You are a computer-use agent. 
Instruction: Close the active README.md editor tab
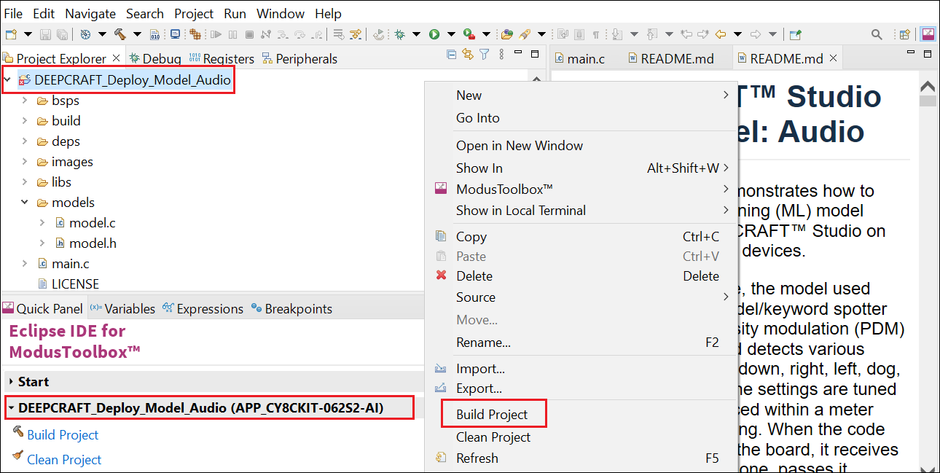coord(834,58)
